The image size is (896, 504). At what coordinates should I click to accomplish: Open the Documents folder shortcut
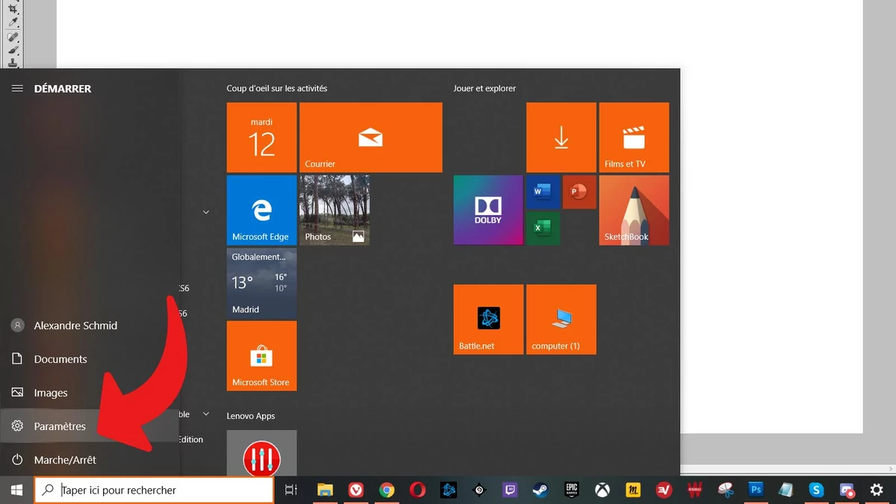[60, 359]
